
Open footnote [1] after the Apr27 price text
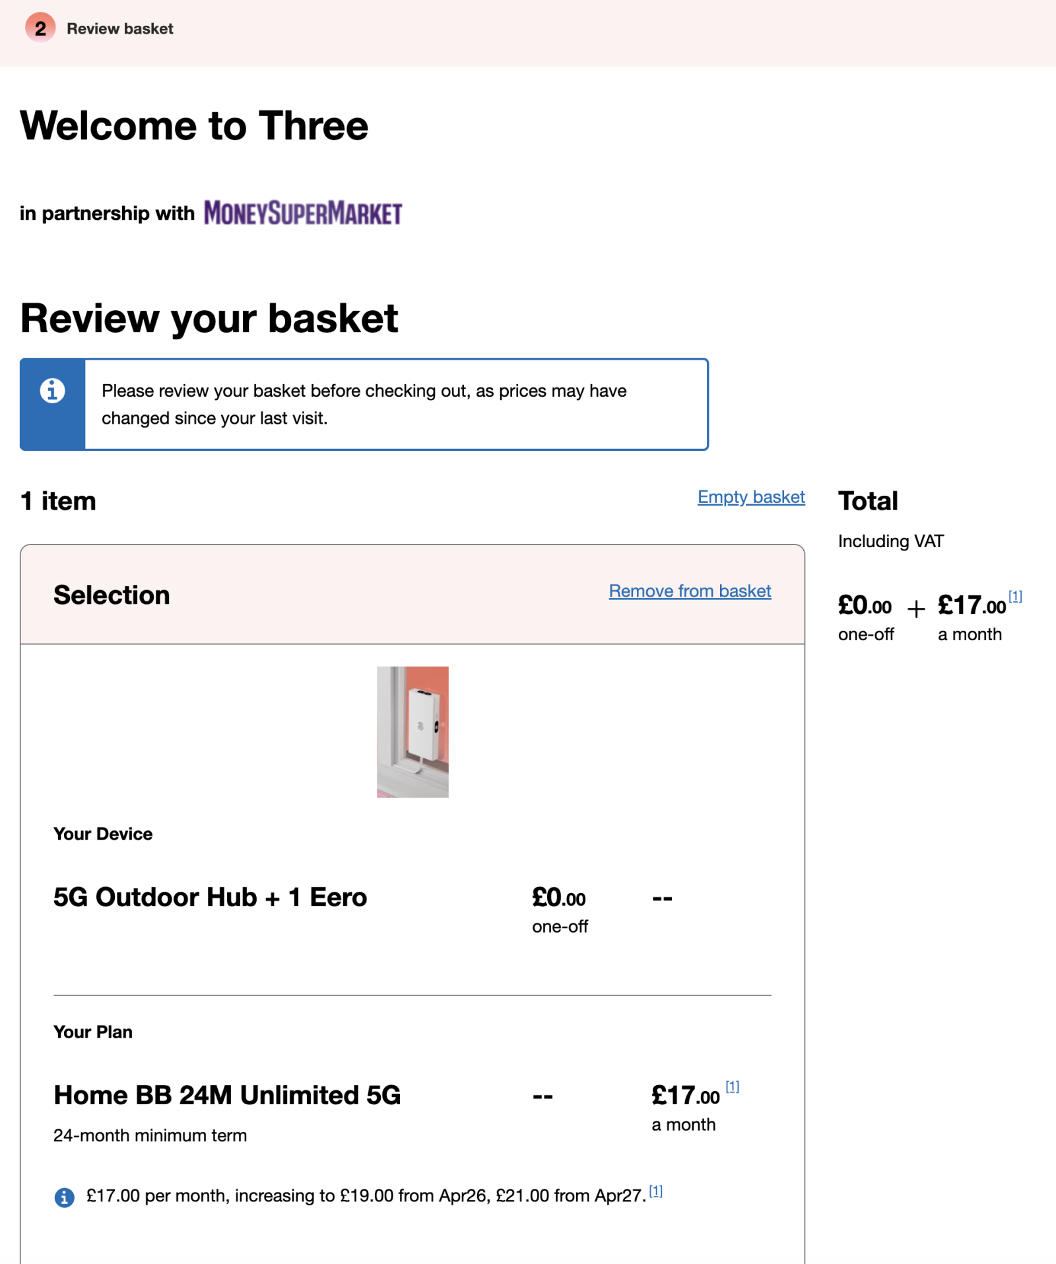pos(655,1191)
